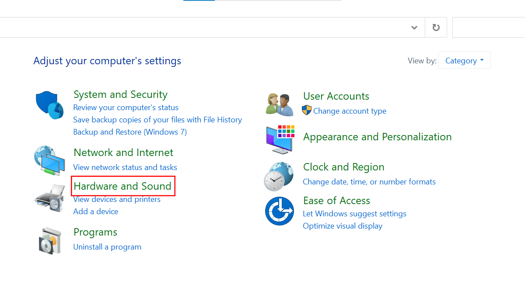Screen dimensions: 525x295
Task: Refresh the Control Panel view
Action: (x=436, y=28)
